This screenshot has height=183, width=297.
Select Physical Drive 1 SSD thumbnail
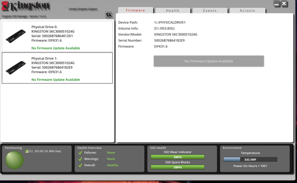(16, 68)
